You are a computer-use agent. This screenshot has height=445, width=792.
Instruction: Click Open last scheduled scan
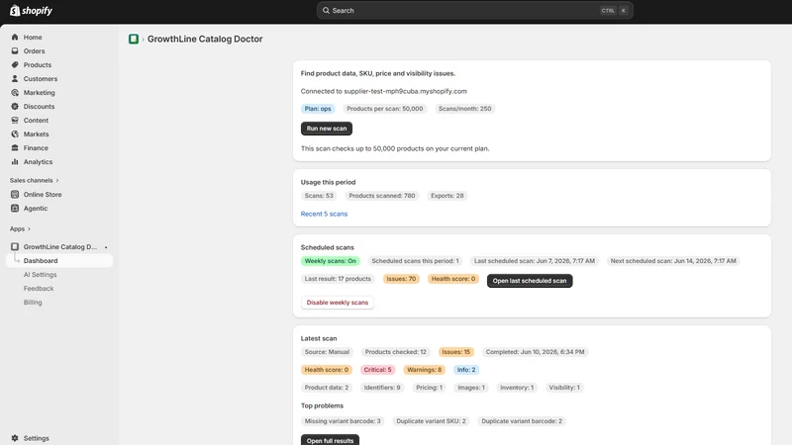(530, 281)
